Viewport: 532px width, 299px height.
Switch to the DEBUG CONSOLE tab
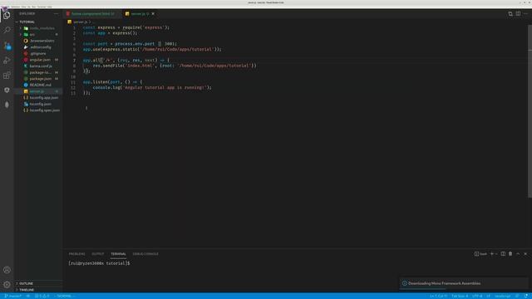[x=145, y=254]
